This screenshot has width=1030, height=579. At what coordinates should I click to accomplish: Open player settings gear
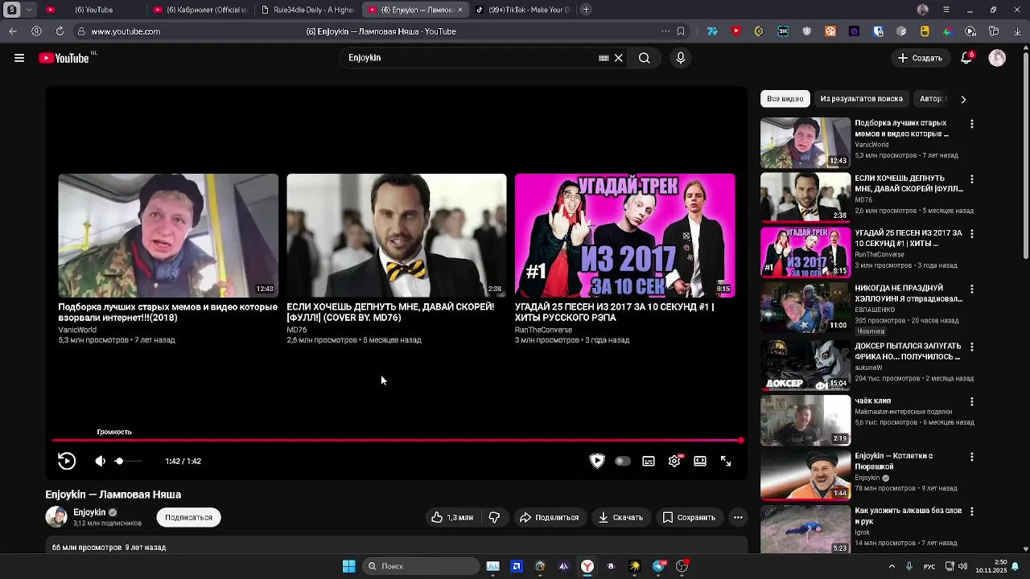coord(674,461)
